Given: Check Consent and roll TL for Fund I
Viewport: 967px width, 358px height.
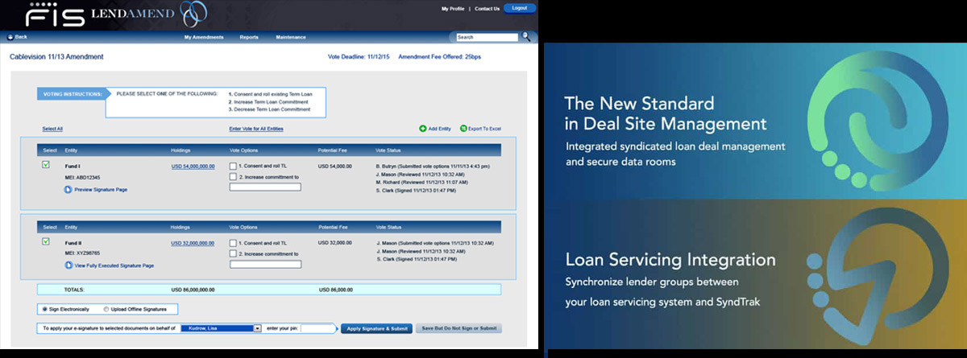Looking at the screenshot, I should coord(233,167).
